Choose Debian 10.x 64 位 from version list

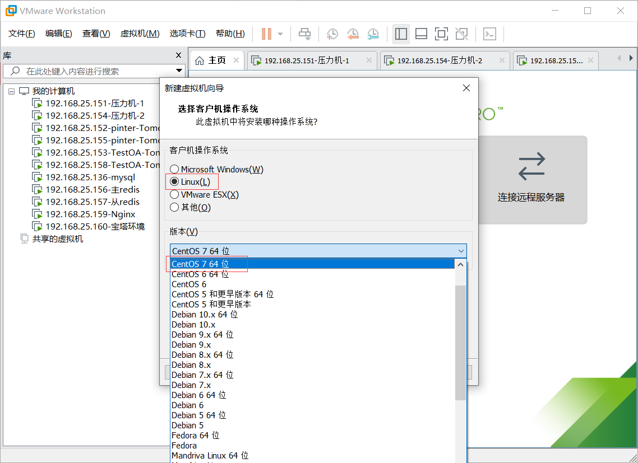tap(312, 314)
